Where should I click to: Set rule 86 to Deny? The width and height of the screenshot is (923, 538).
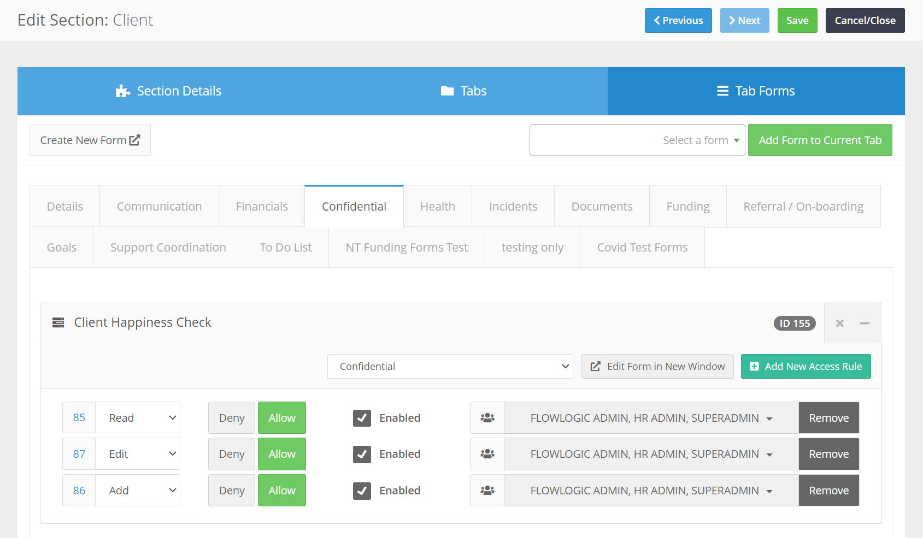(232, 491)
